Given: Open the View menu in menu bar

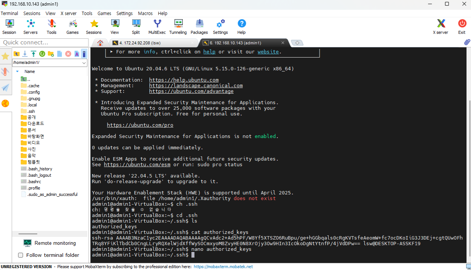Looking at the screenshot, I should [50, 13].
